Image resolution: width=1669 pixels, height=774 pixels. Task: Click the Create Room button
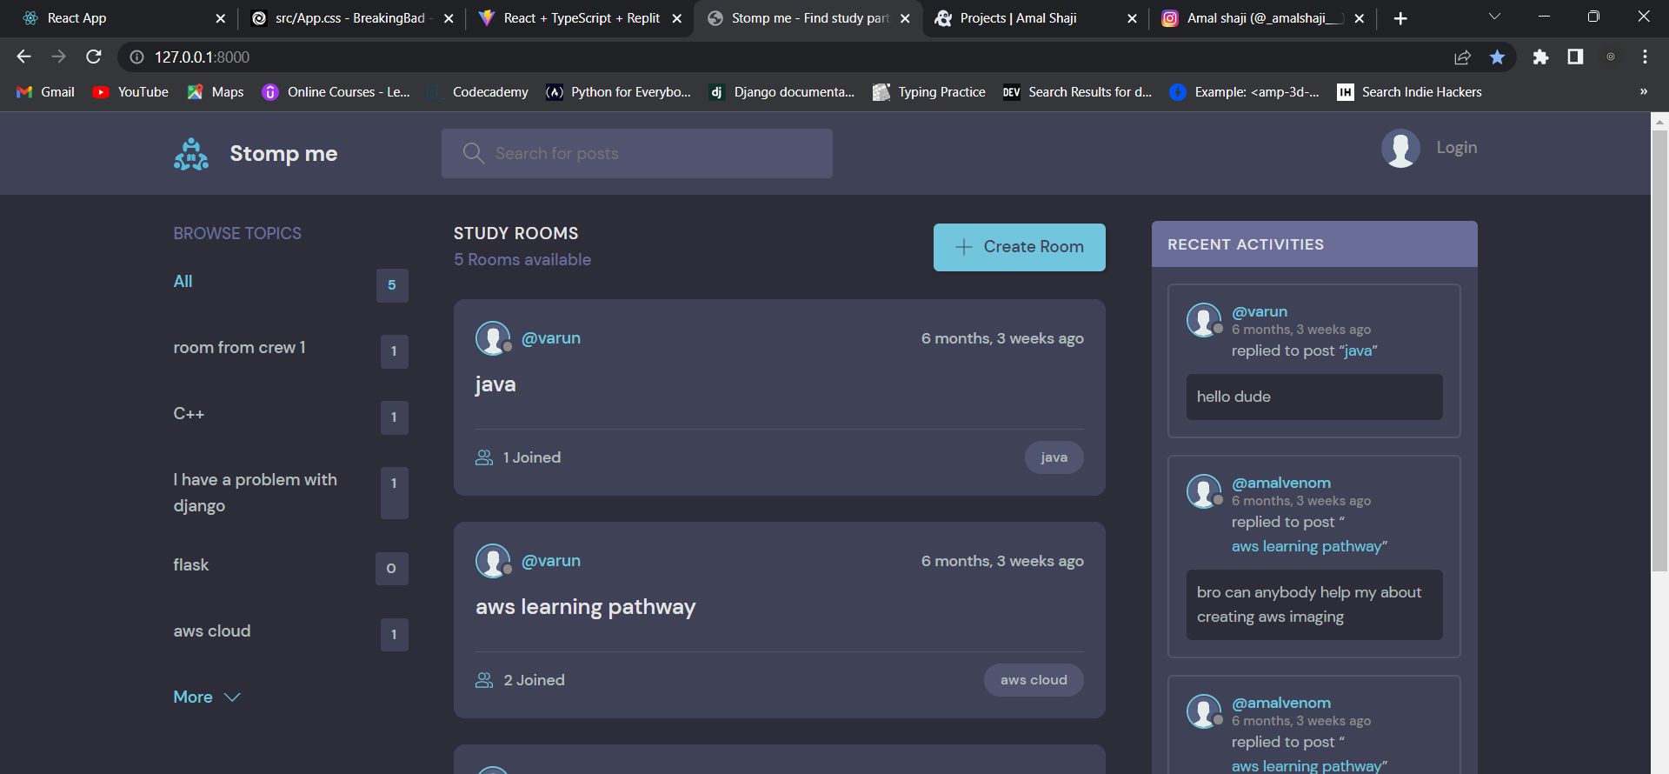click(x=1019, y=247)
